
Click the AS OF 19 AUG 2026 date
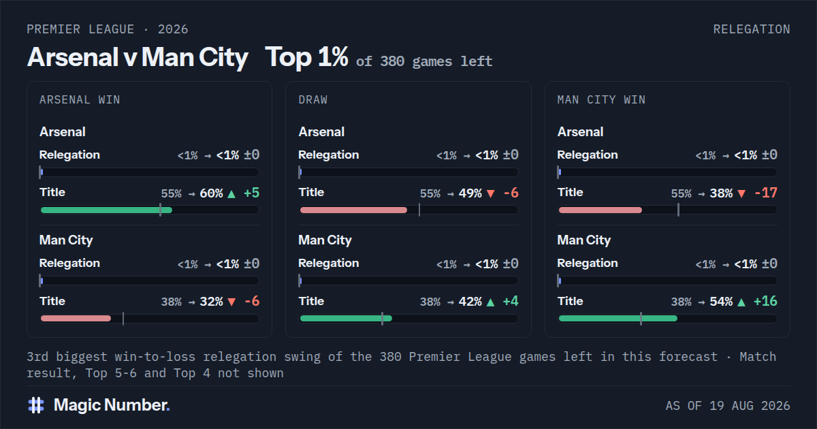click(728, 406)
